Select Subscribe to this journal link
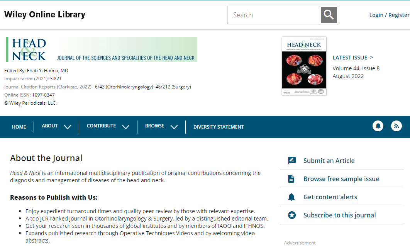410x246 pixels. [339, 215]
